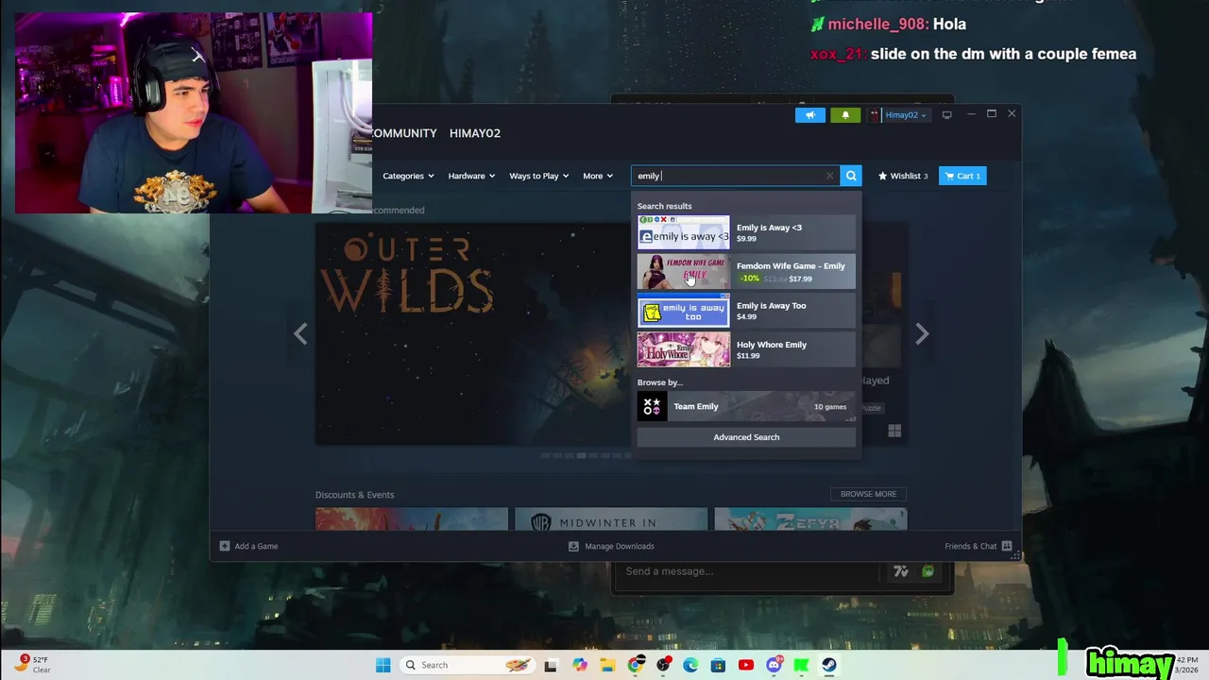
Task: Click the Himay02 profile avatar
Action: 875,115
